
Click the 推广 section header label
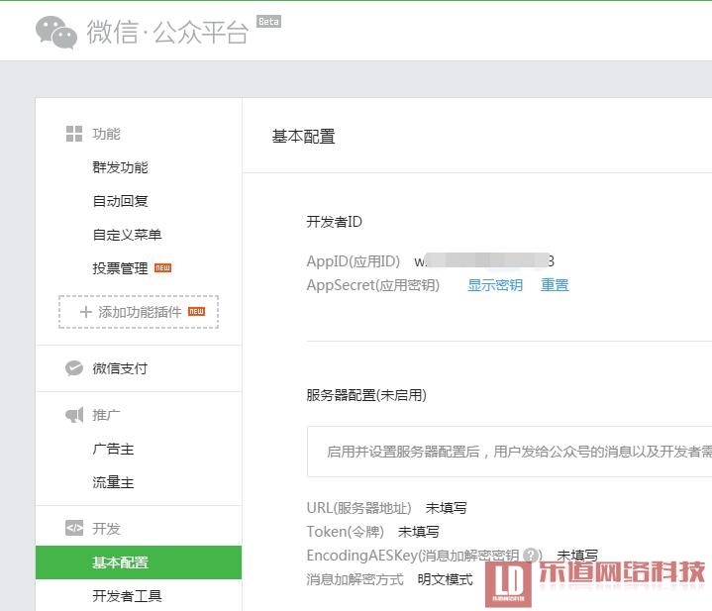(x=106, y=415)
